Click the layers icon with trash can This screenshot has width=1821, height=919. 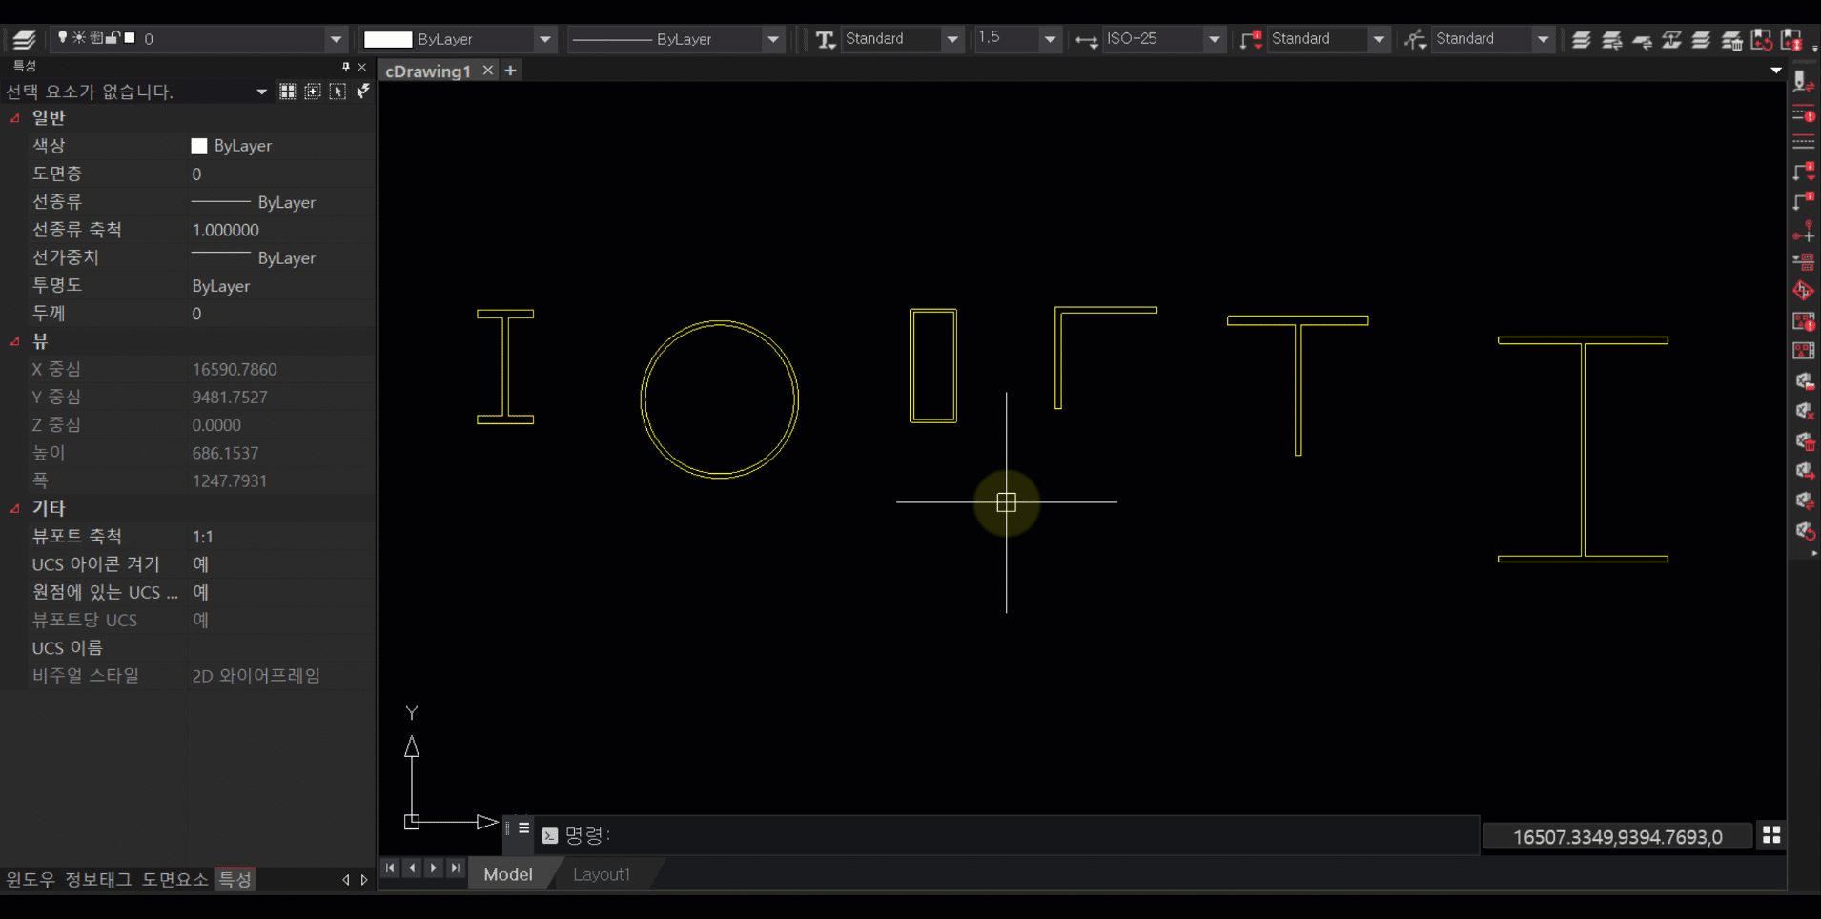point(1732,40)
